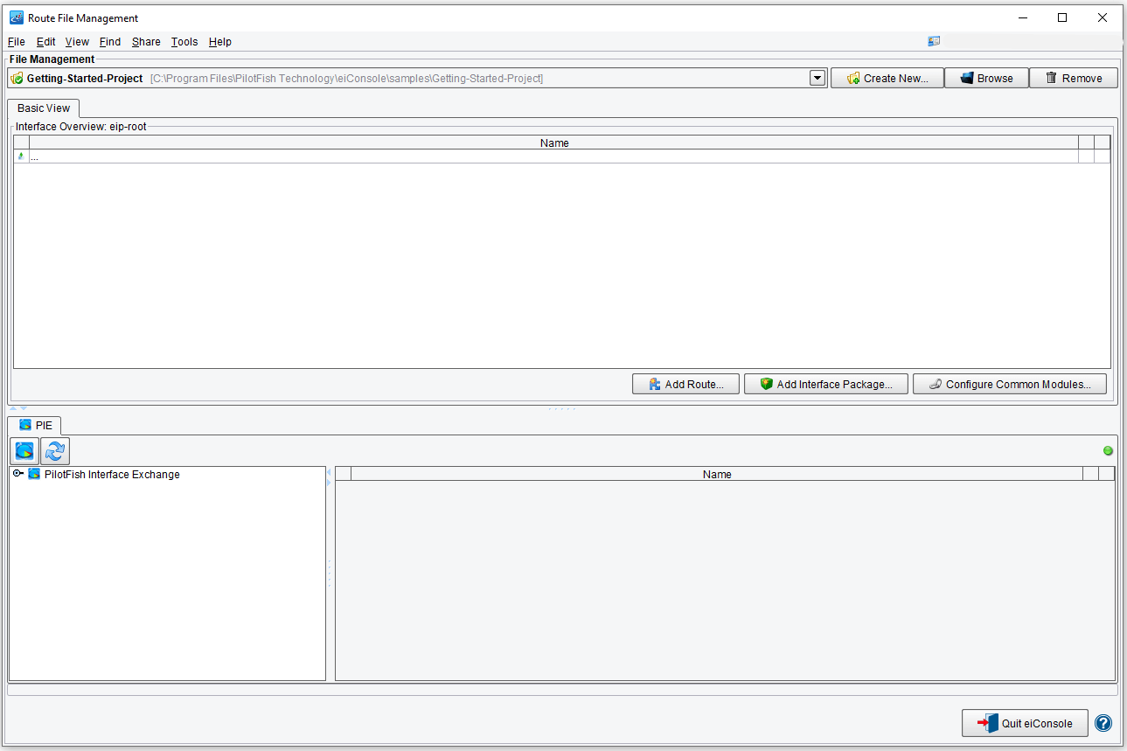
Task: Collapse panel using split-pane arrows above PIE tab
Action: point(18,408)
